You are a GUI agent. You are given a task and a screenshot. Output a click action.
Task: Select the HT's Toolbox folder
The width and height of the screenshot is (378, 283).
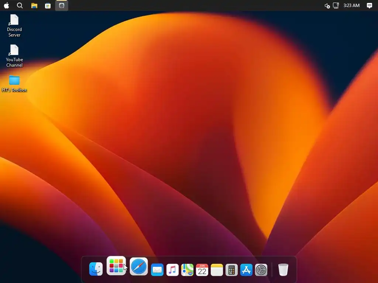tap(14, 84)
